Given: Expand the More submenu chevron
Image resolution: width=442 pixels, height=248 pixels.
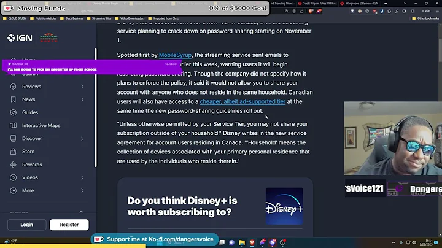Looking at the screenshot, I should 82,190.
